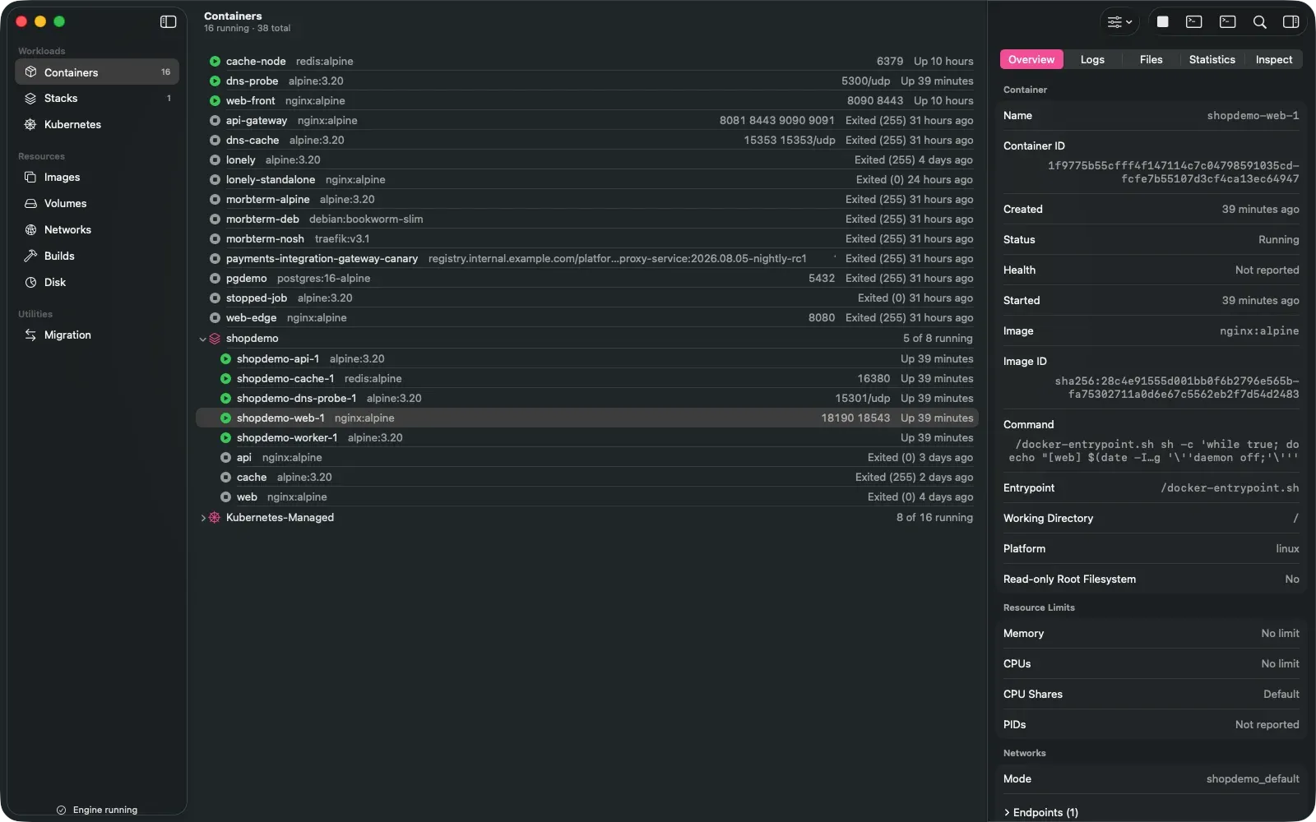Image resolution: width=1316 pixels, height=822 pixels.
Task: Open Disk via its sidebar icon
Action: tap(30, 283)
